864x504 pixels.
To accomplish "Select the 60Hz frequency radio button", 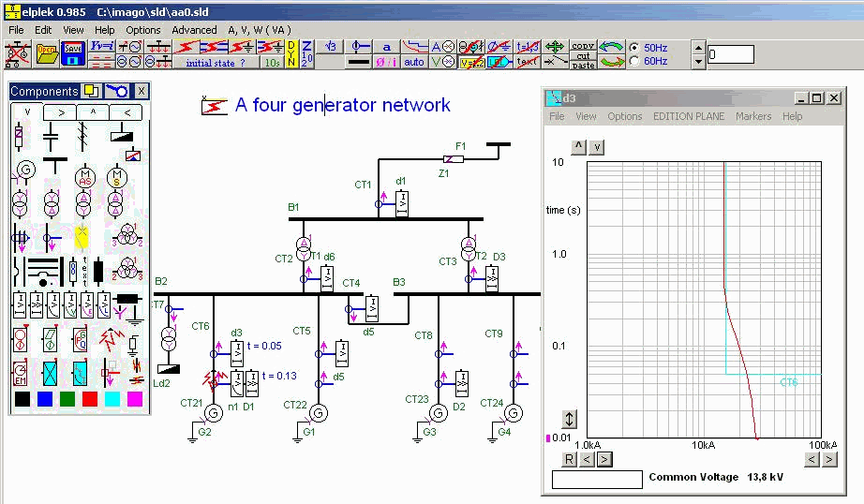I will point(634,61).
